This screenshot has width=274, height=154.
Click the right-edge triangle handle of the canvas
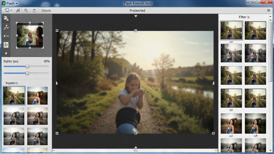click(x=213, y=83)
